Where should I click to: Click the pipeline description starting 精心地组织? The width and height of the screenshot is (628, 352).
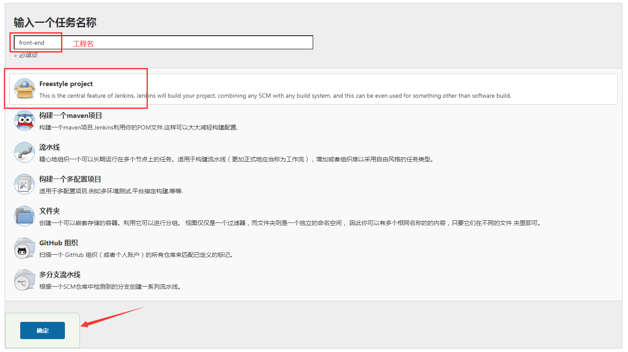tap(237, 160)
